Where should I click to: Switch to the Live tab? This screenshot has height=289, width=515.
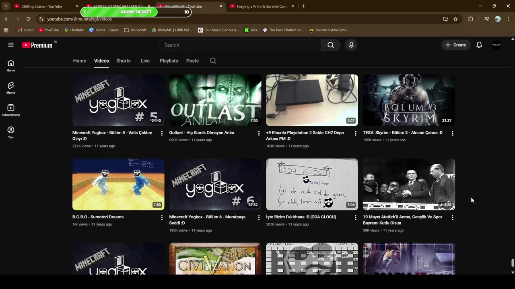tap(145, 61)
